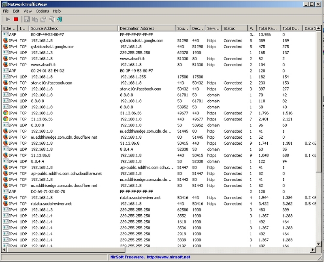The height and width of the screenshot is (262, 324).
Task: Open the nirsoft.net link in status bar
Action: pos(168,257)
